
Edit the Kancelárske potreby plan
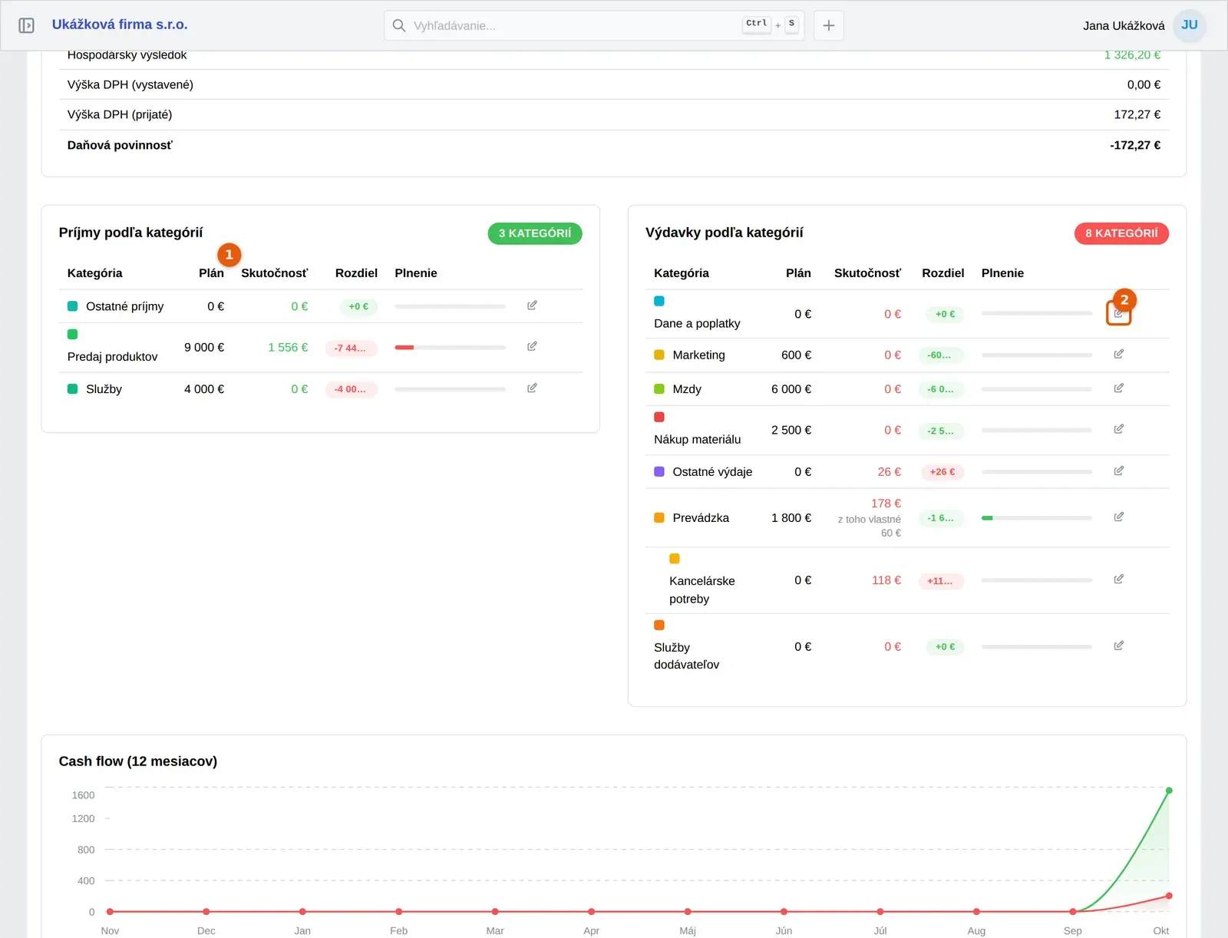1119,579
